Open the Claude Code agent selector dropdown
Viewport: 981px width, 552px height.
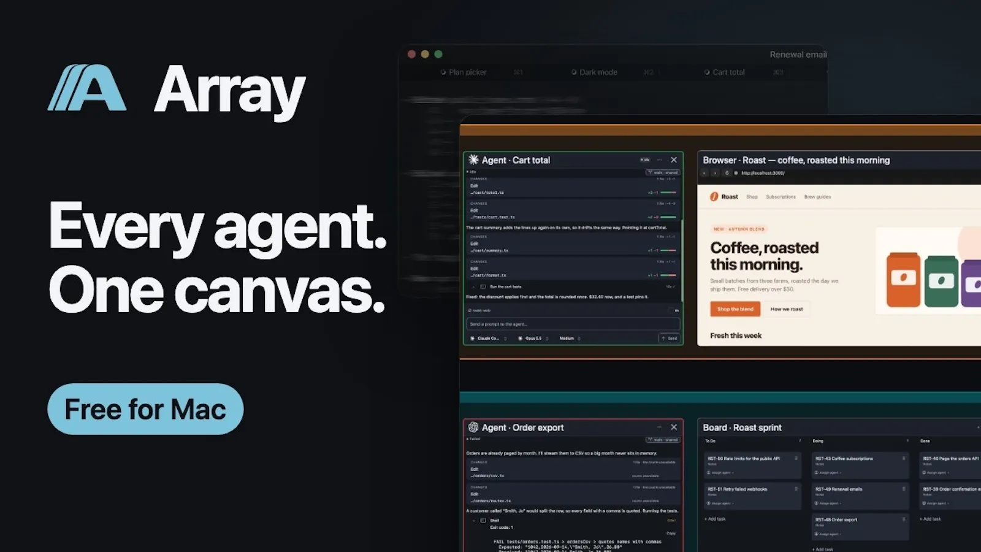click(489, 338)
